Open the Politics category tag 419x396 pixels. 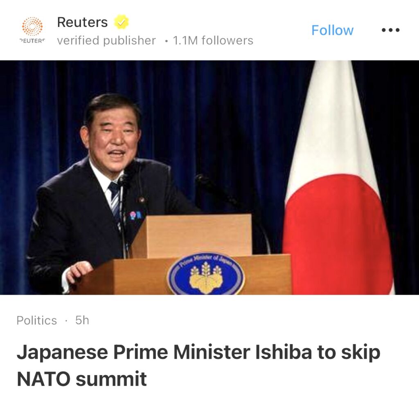pyautogui.click(x=36, y=320)
